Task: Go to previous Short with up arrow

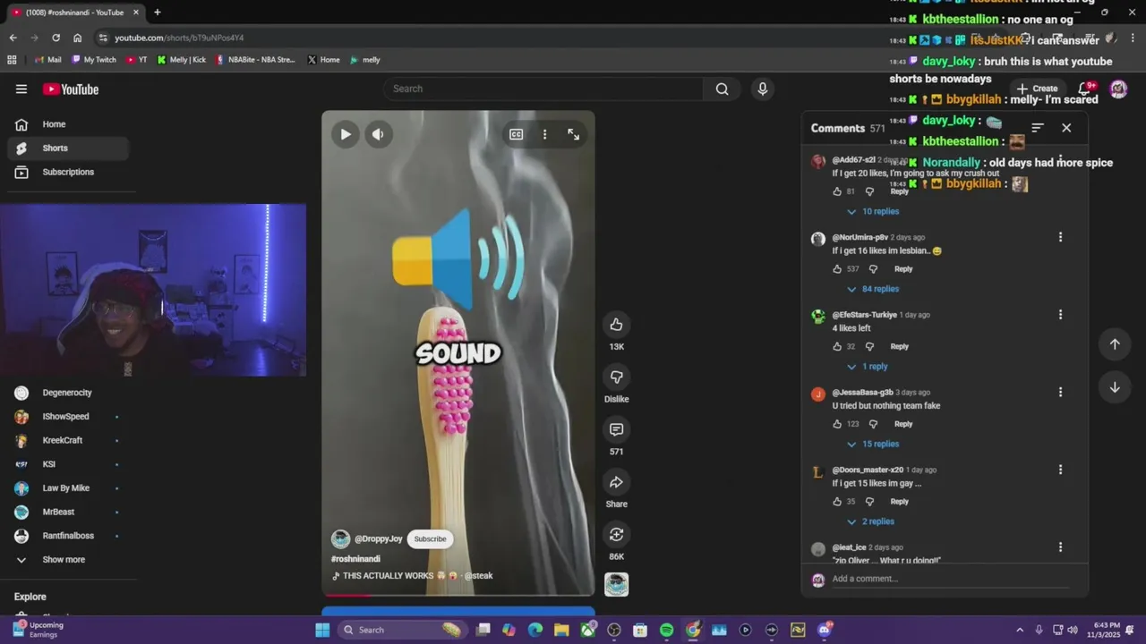Action: [1115, 344]
